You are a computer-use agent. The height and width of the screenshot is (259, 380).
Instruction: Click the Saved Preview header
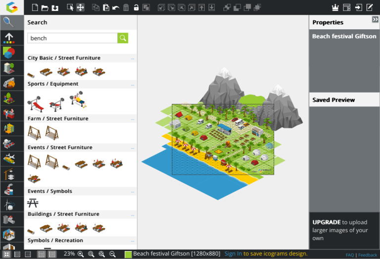(344, 100)
